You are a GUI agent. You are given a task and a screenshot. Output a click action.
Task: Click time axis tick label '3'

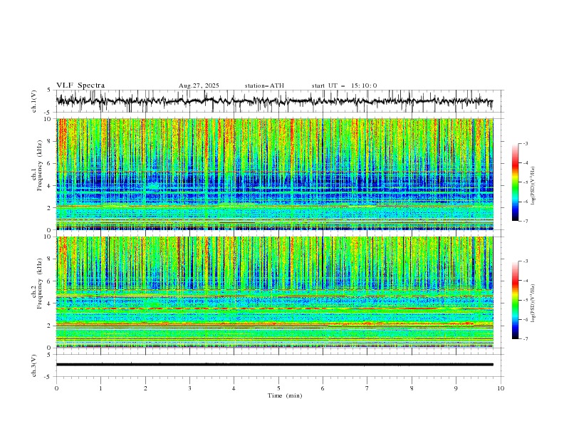(189, 388)
